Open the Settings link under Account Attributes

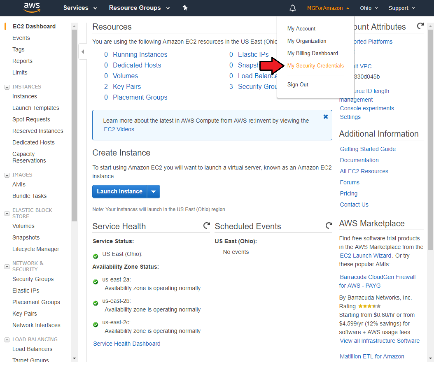350,117
